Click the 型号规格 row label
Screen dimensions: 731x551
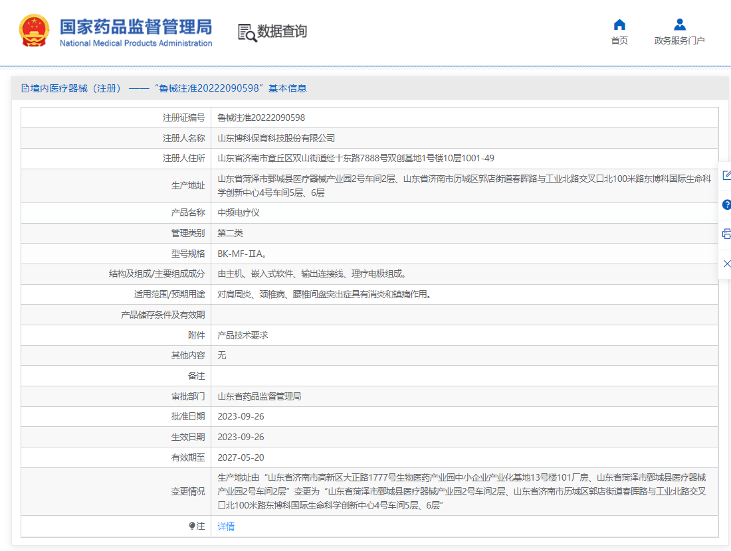(188, 254)
